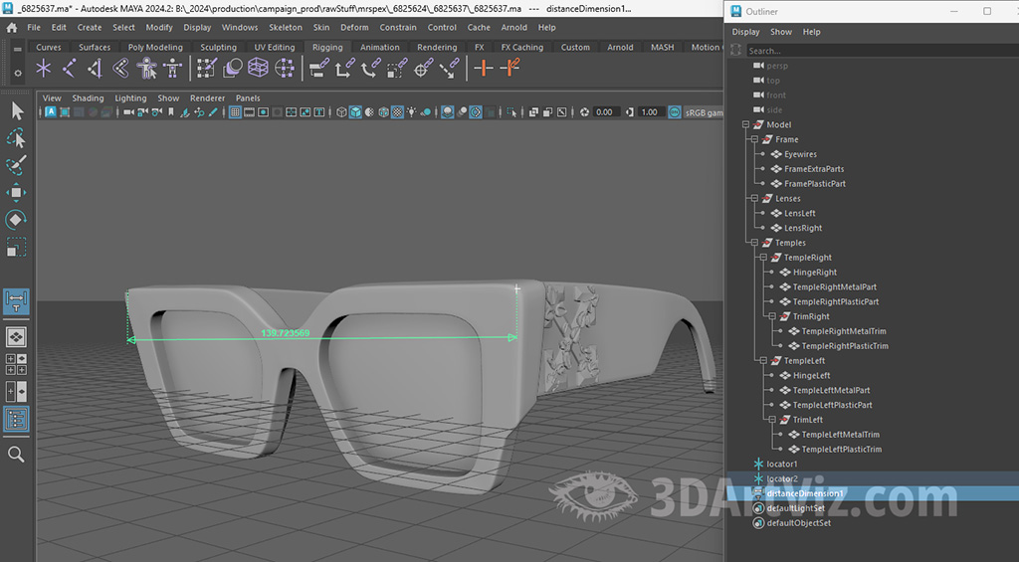Screen dimensions: 1019x562
Task: Activate the Lasso Select tool
Action: click(16, 137)
